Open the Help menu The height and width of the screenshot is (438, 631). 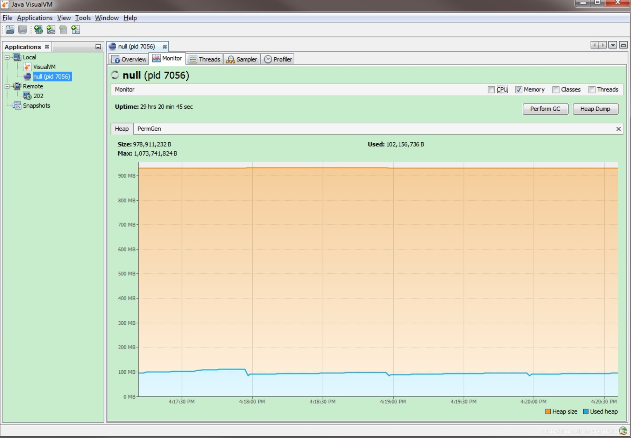tap(130, 18)
